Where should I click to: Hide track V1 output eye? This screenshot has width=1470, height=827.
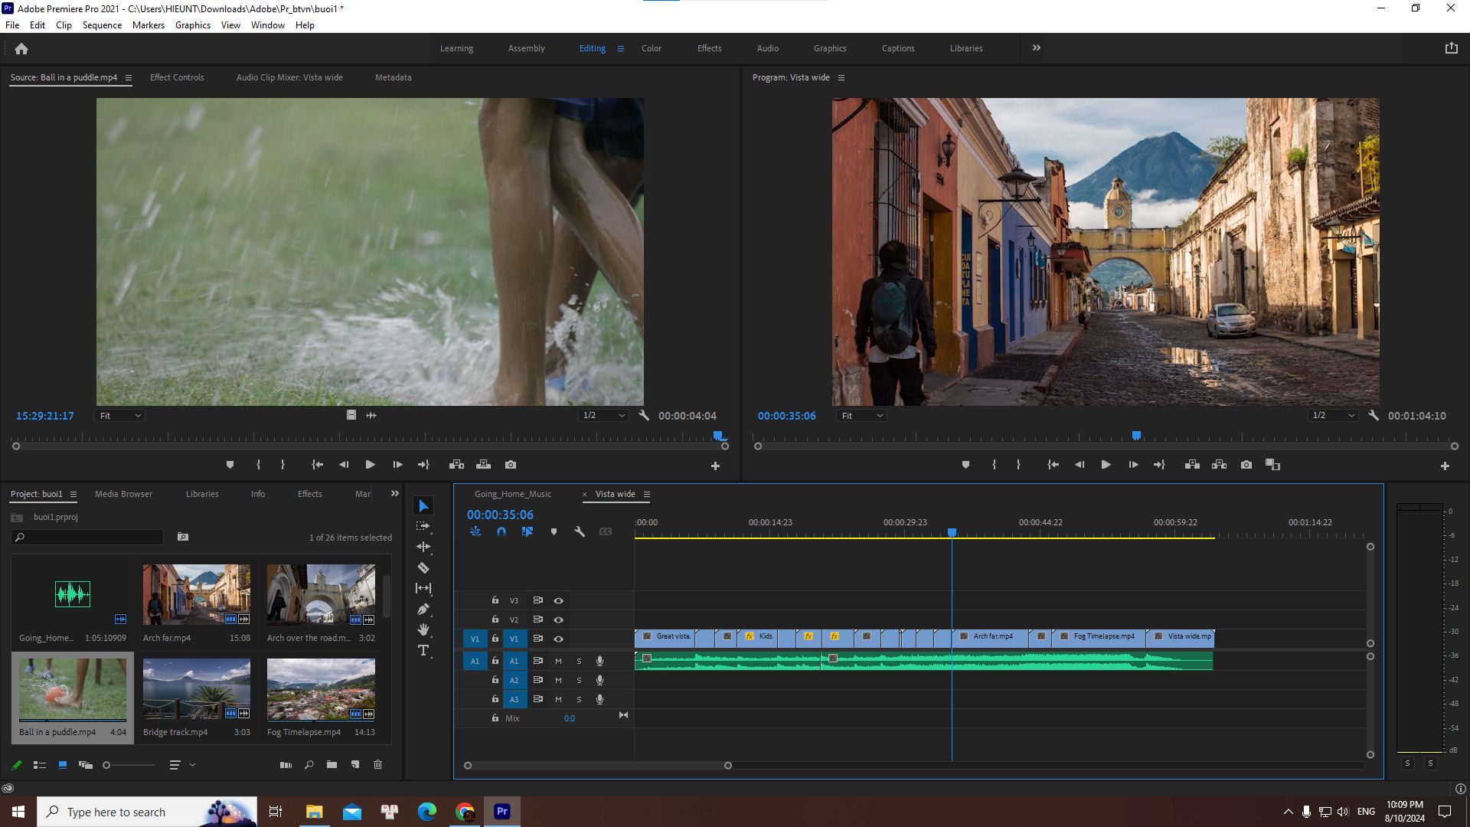coord(559,639)
